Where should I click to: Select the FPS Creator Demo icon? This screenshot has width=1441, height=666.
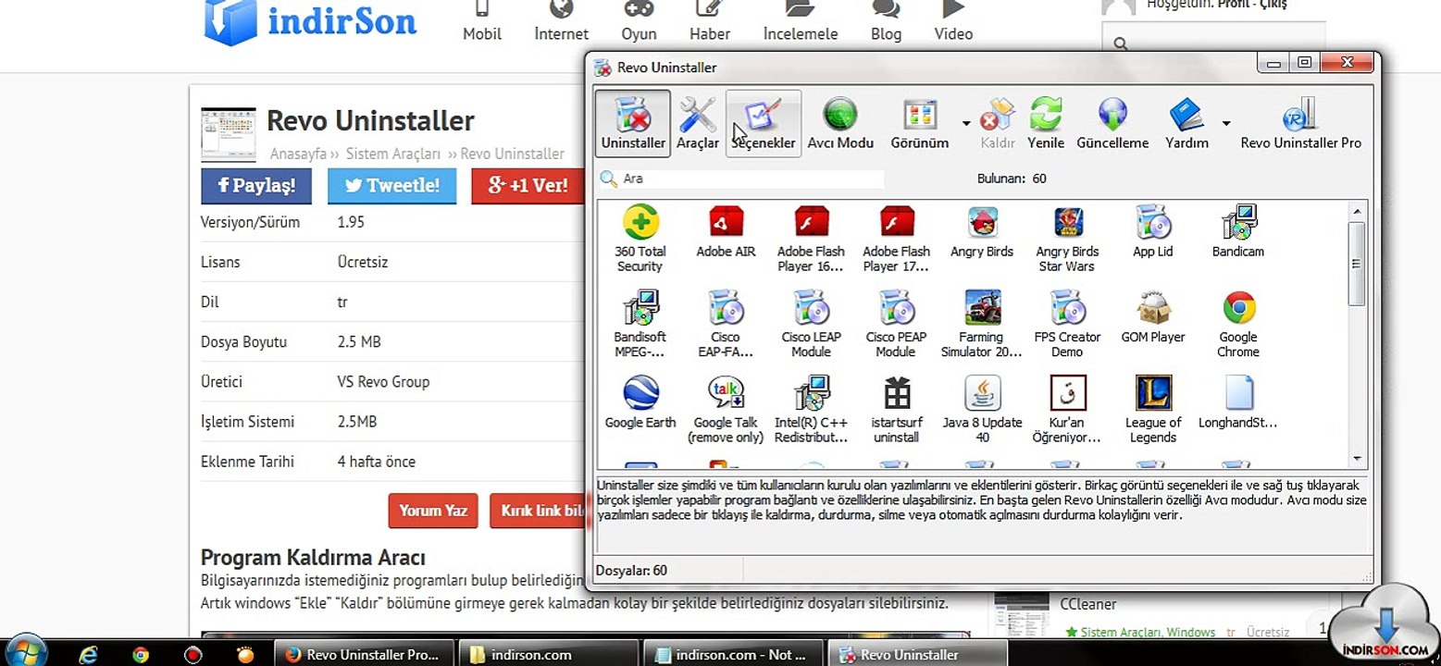pyautogui.click(x=1067, y=325)
